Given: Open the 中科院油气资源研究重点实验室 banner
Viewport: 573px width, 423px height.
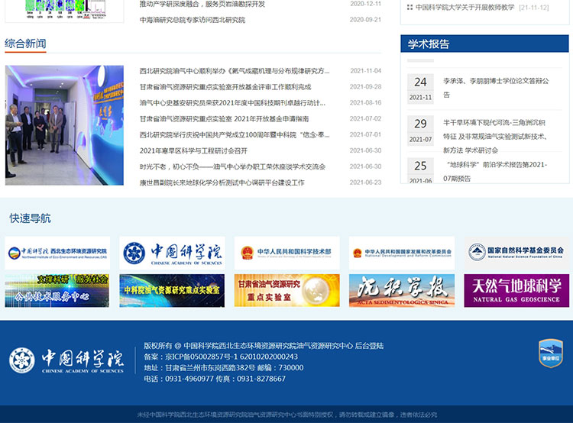Looking at the screenshot, I should 172,291.
